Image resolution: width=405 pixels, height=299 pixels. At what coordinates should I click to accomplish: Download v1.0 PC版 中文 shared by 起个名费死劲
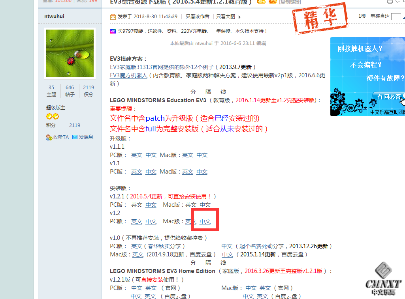point(227,246)
